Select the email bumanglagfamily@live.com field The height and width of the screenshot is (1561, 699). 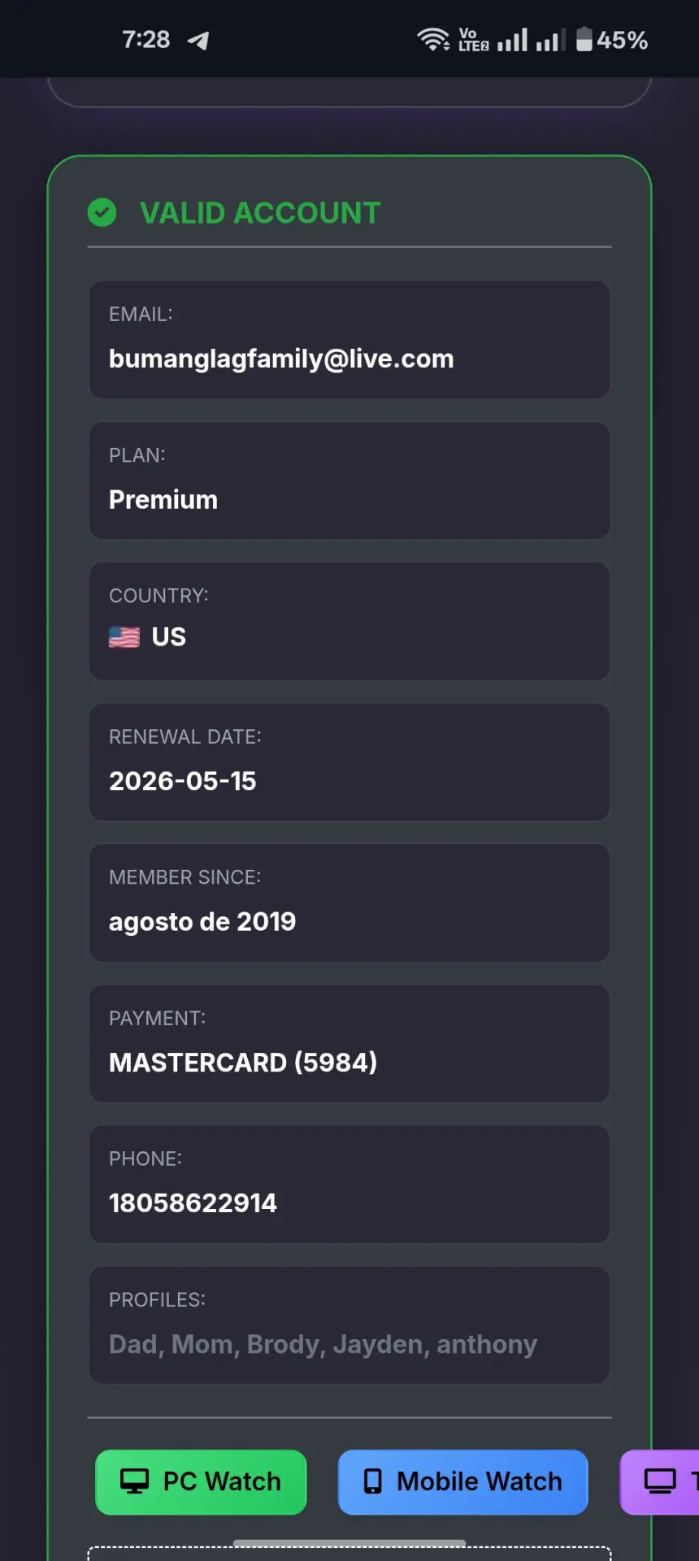[x=349, y=340]
